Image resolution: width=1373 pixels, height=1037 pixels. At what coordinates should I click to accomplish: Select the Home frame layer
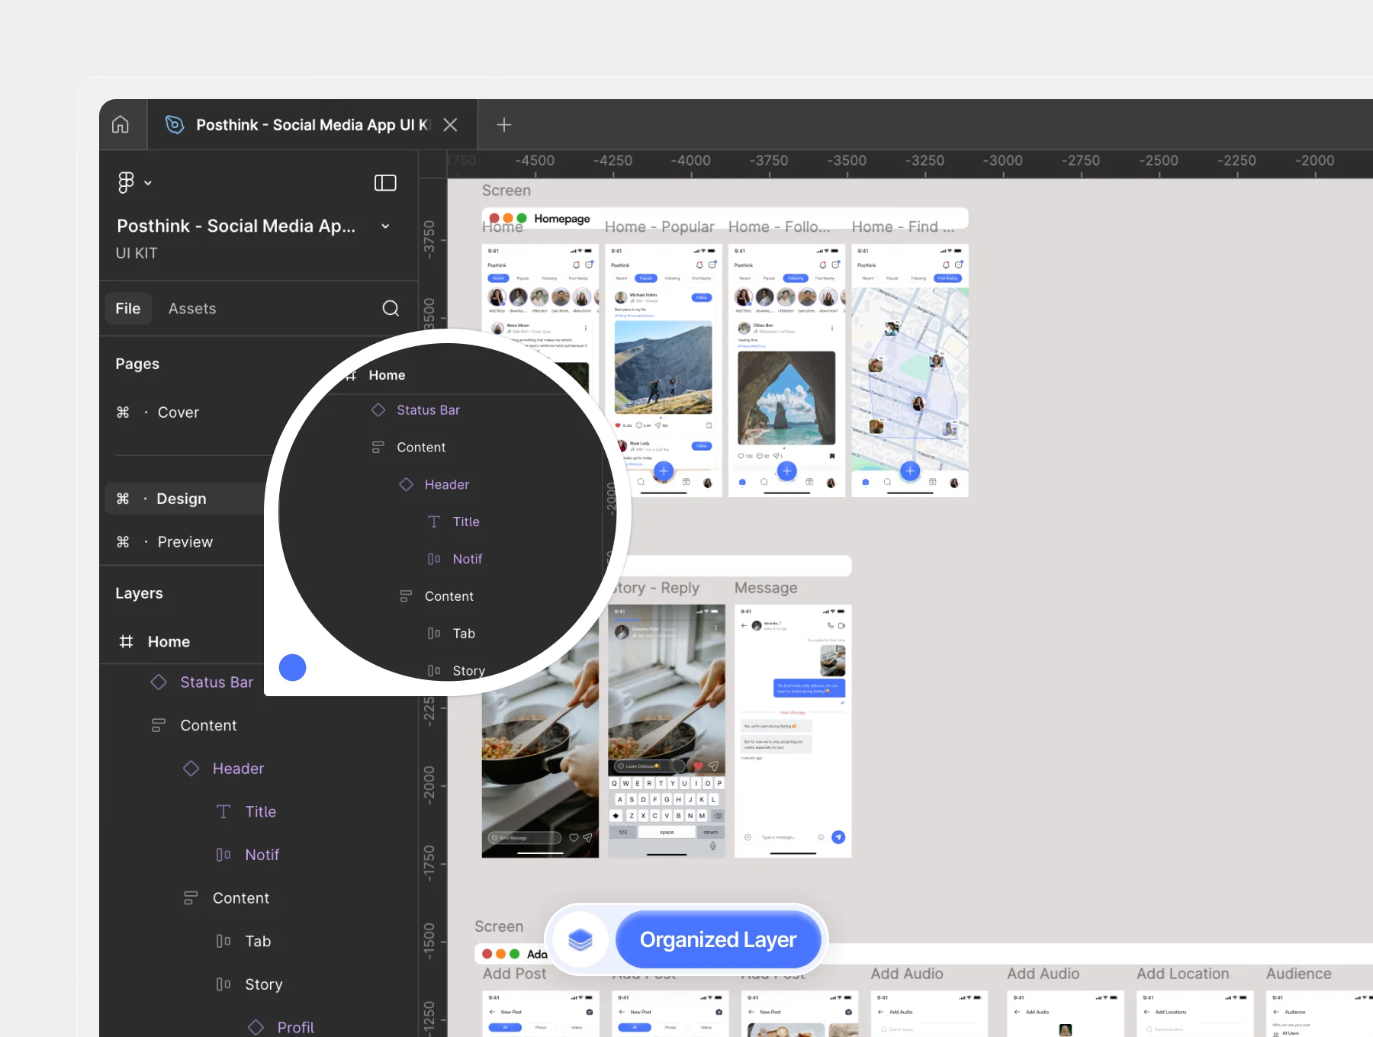pyautogui.click(x=169, y=642)
